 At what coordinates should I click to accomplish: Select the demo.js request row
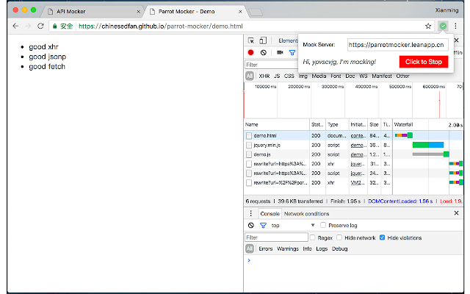[353, 154]
